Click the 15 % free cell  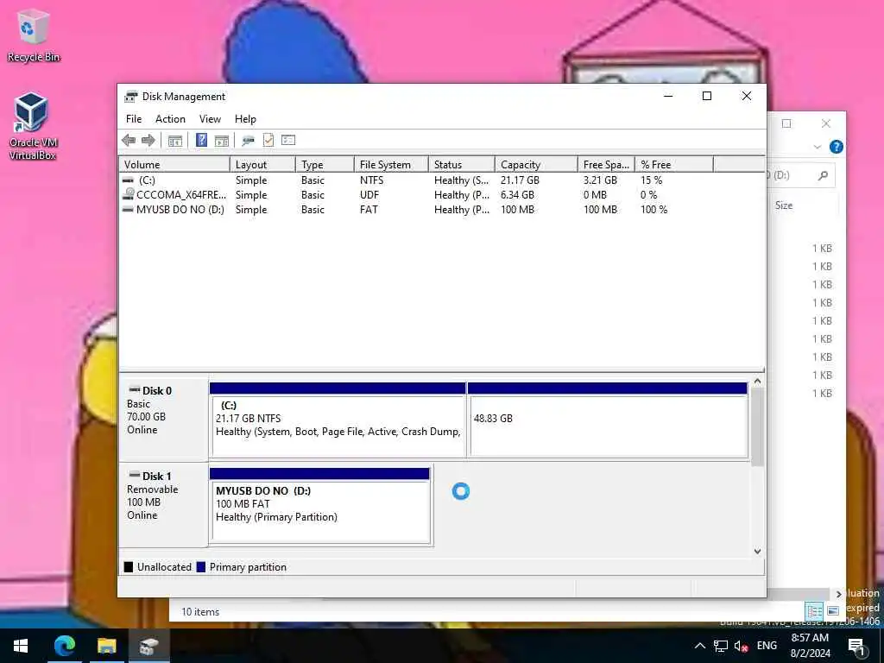651,180
